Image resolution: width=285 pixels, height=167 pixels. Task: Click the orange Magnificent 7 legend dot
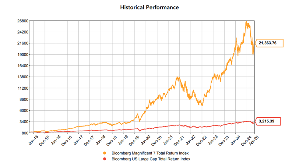point(105,153)
